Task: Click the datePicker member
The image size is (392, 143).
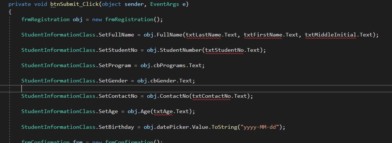Action: pos(173,127)
